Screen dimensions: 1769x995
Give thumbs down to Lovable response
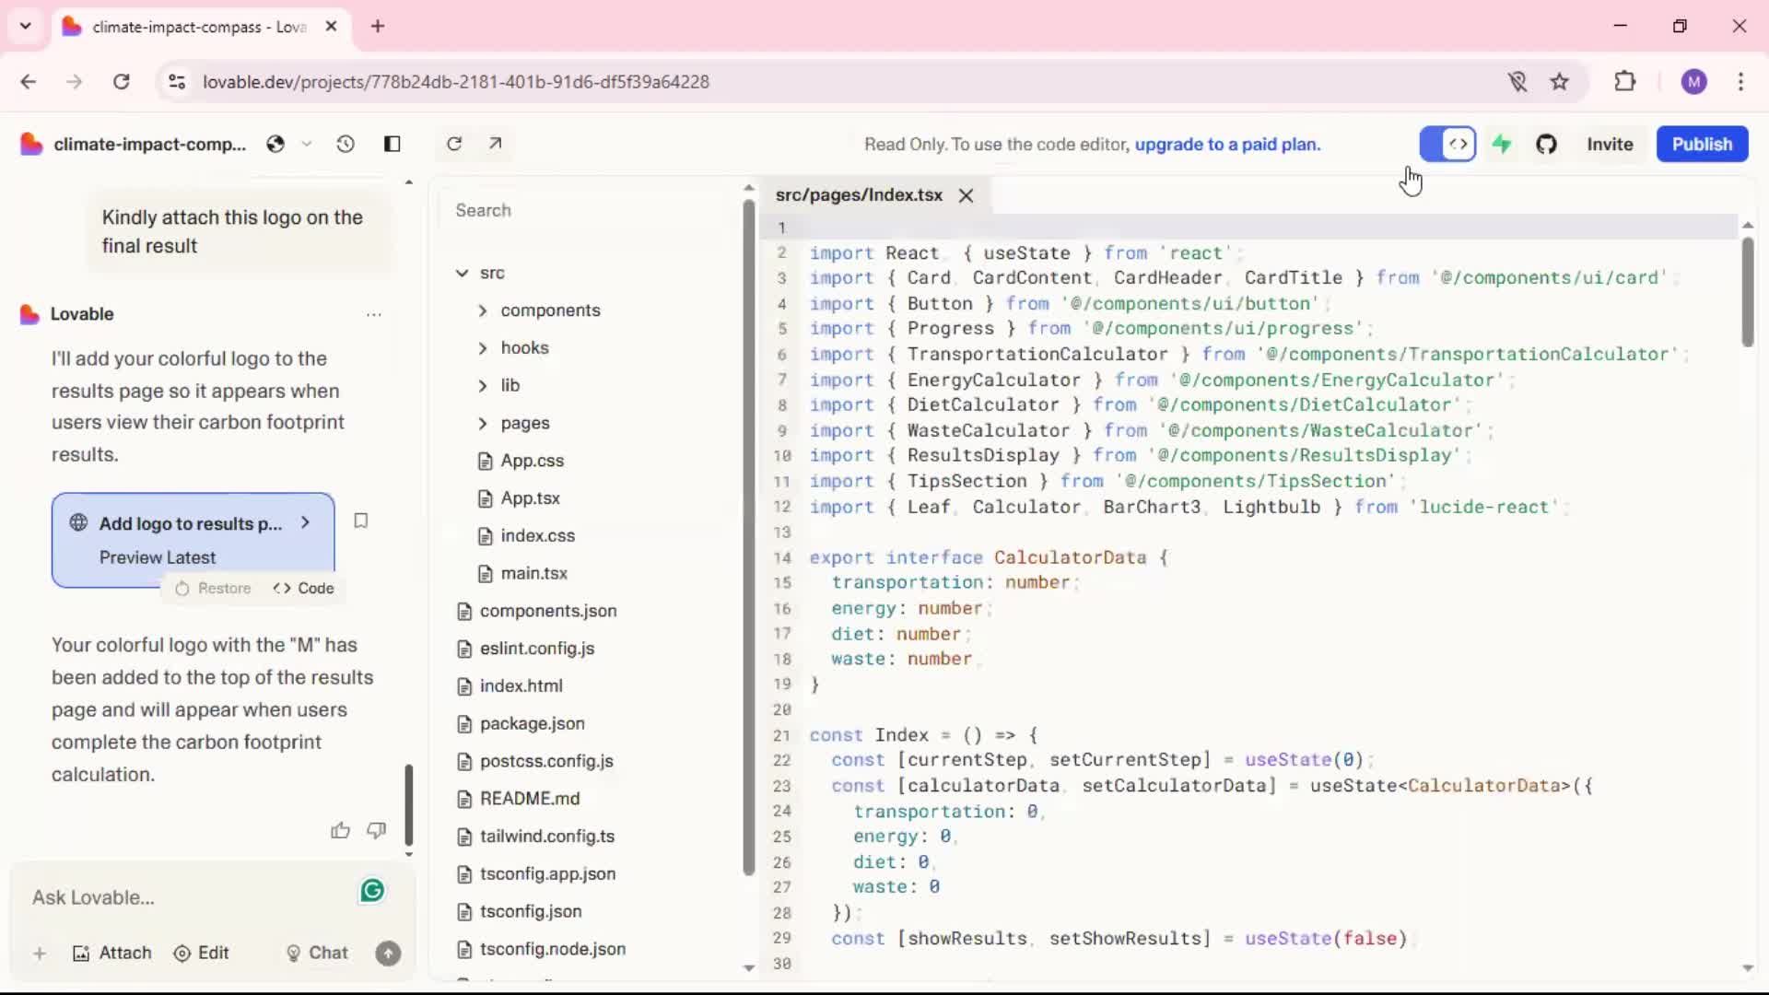click(x=377, y=831)
